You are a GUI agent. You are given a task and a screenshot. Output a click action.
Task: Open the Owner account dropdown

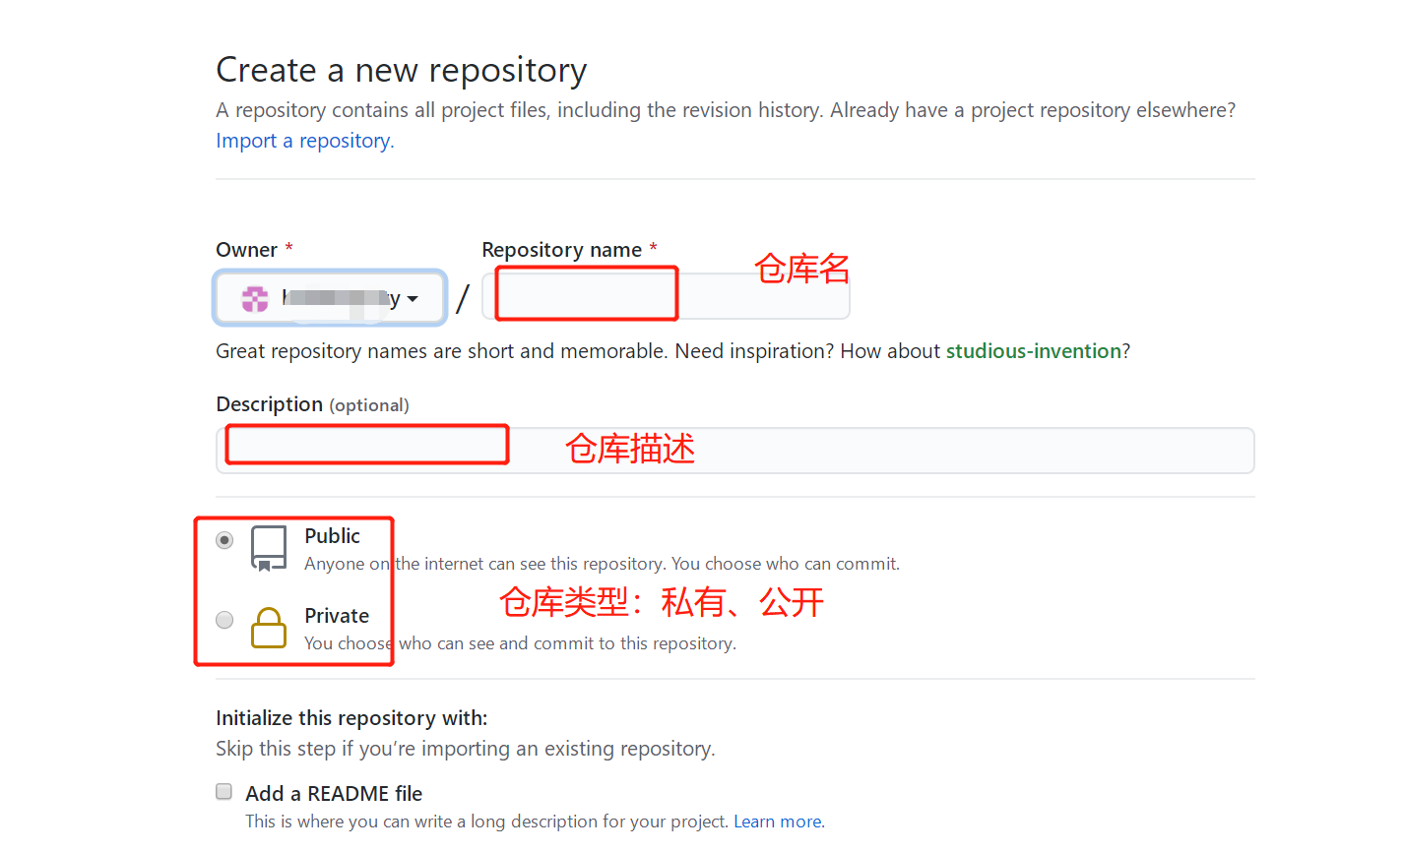[330, 298]
